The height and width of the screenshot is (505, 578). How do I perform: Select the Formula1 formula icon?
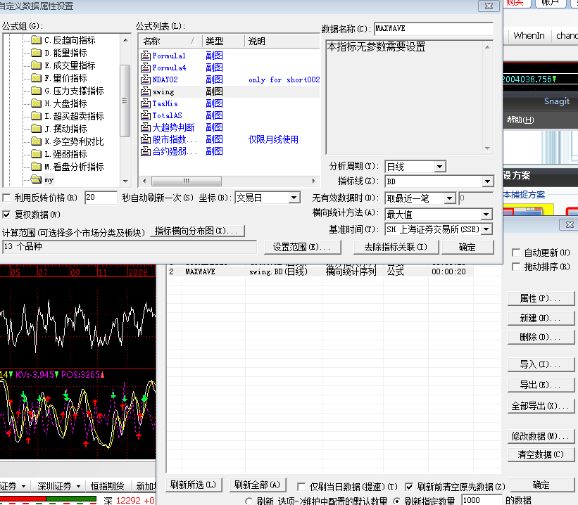pyautogui.click(x=146, y=56)
